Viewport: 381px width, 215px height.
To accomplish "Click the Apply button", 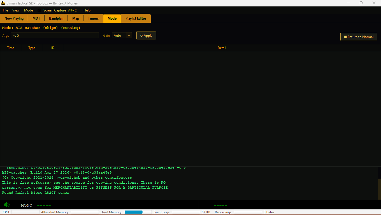I will (x=146, y=36).
